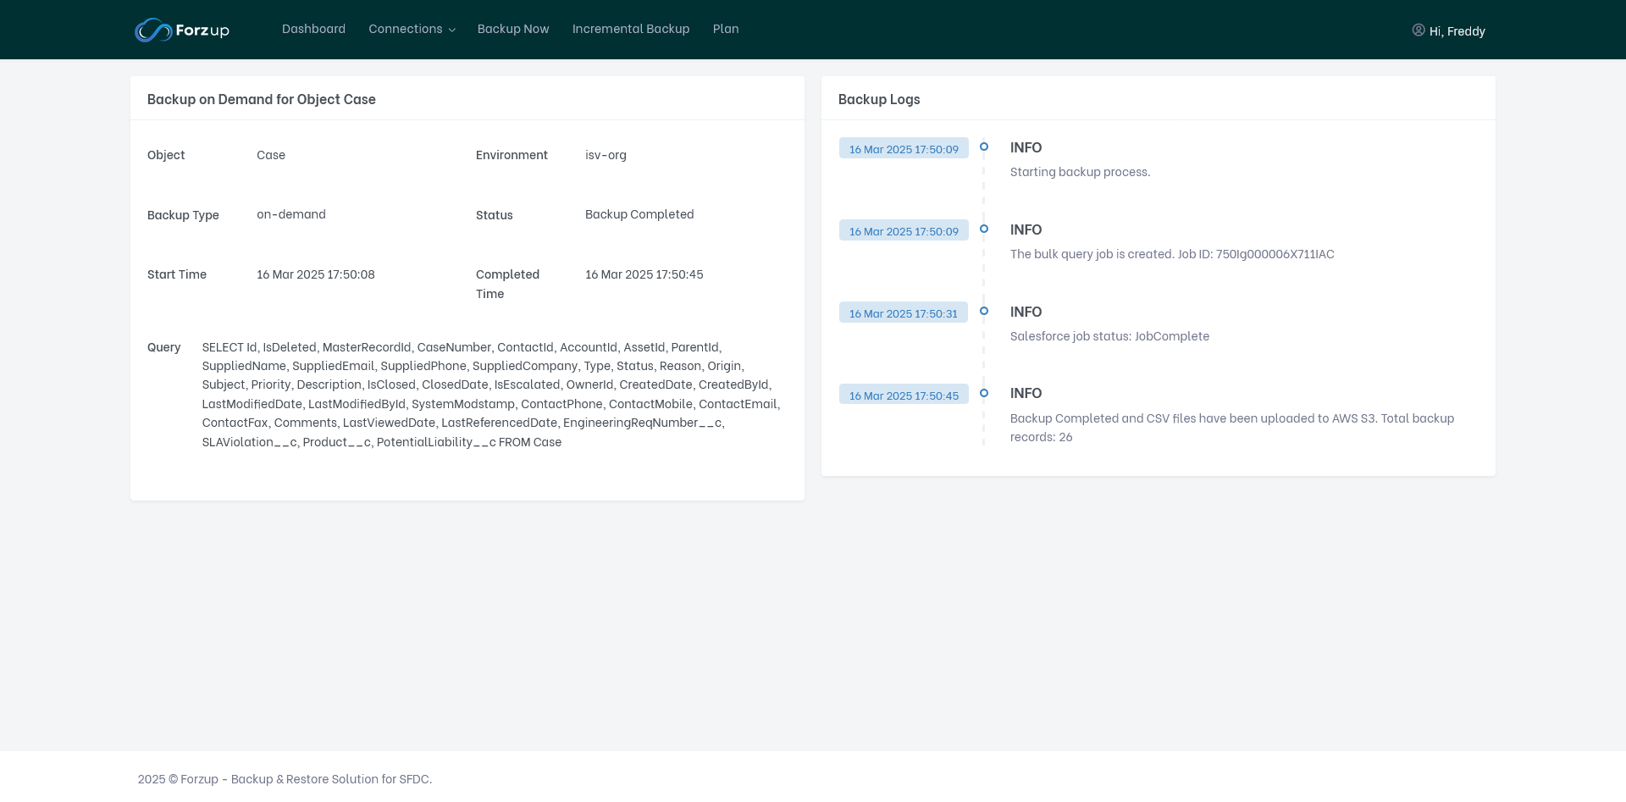1626x802 pixels.
Task: Go to the Dashboard page
Action: [x=313, y=29]
